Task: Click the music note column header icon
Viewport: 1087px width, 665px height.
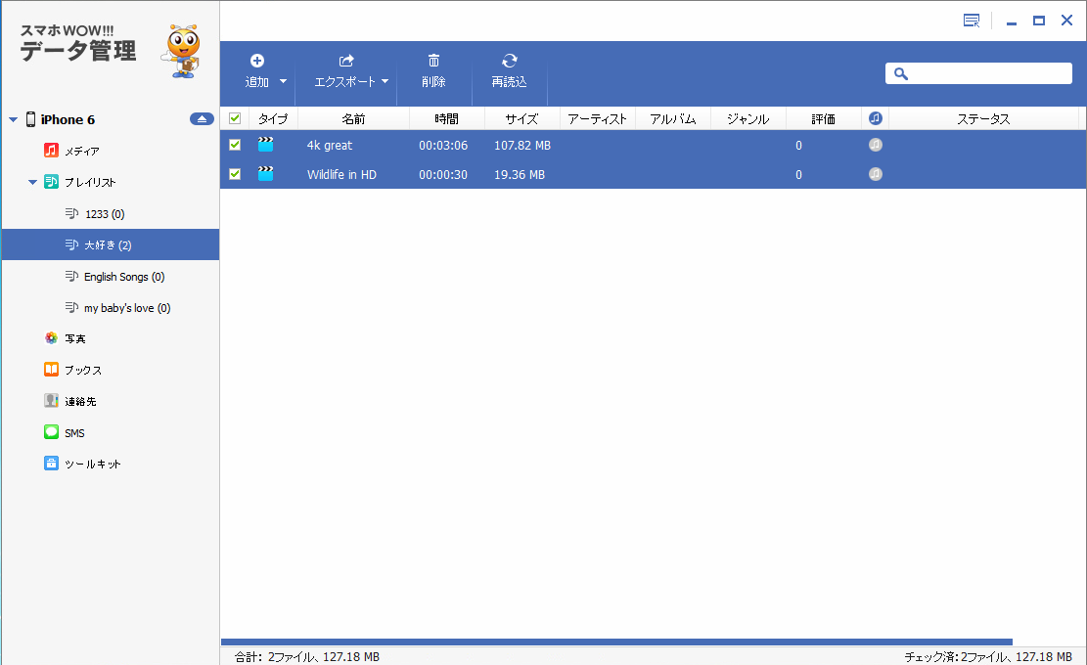Action: (876, 118)
